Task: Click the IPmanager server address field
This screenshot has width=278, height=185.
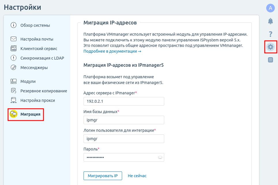Action: (x=124, y=101)
